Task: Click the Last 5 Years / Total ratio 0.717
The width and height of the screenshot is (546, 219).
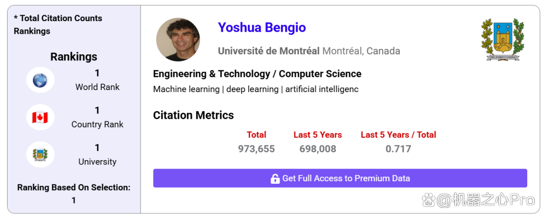Action: click(x=398, y=149)
